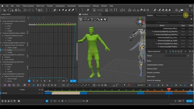
Task: Click the Graph editor filter field
Action: tap(13, 18)
